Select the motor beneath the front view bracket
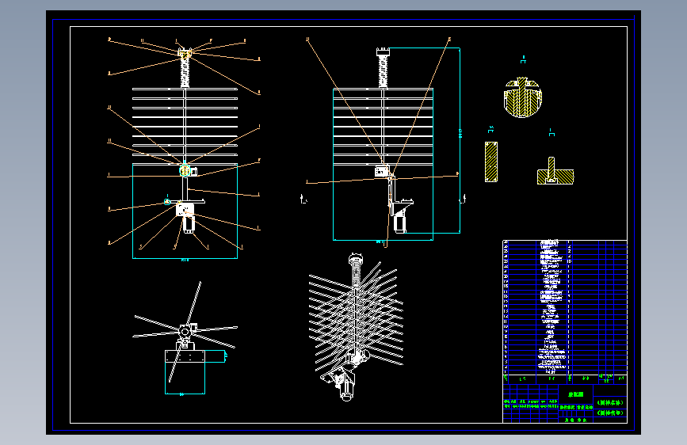Viewport: 687px width, 445px height. pyautogui.click(x=189, y=224)
